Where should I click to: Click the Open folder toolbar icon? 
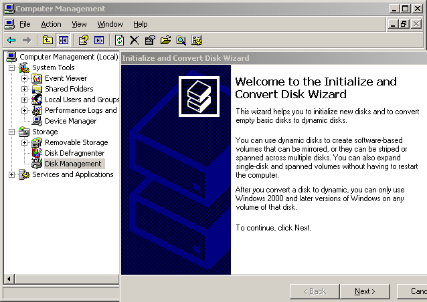[x=165, y=40]
